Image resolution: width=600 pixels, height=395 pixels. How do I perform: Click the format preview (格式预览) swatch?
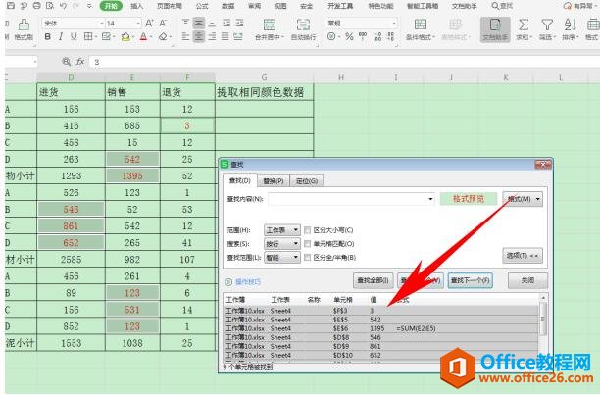point(469,199)
